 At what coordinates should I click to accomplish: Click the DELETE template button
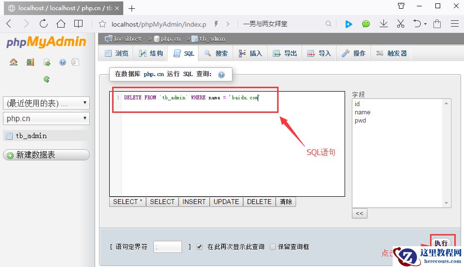259,202
